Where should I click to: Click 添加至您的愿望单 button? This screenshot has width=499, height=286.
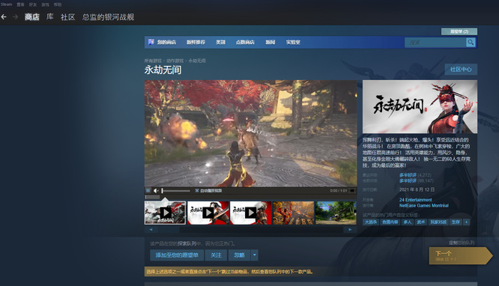(177, 255)
